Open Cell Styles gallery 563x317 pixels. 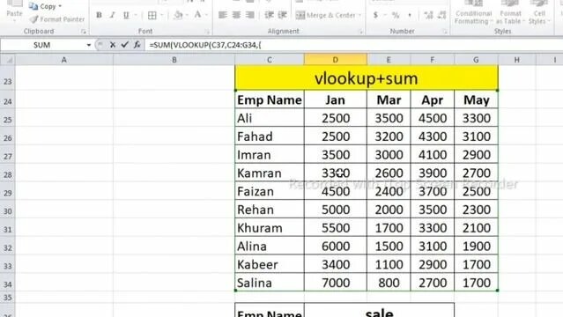(x=539, y=12)
